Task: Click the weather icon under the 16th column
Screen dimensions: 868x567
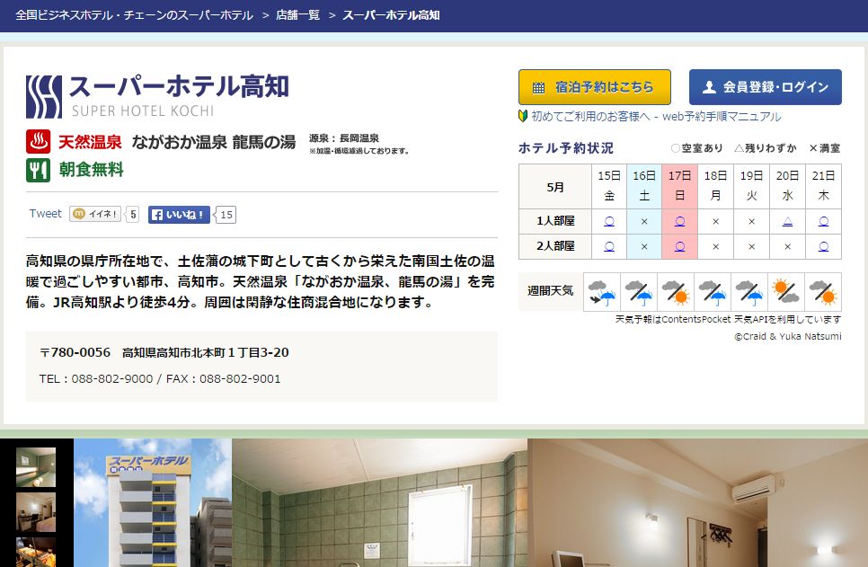Action: [639, 292]
